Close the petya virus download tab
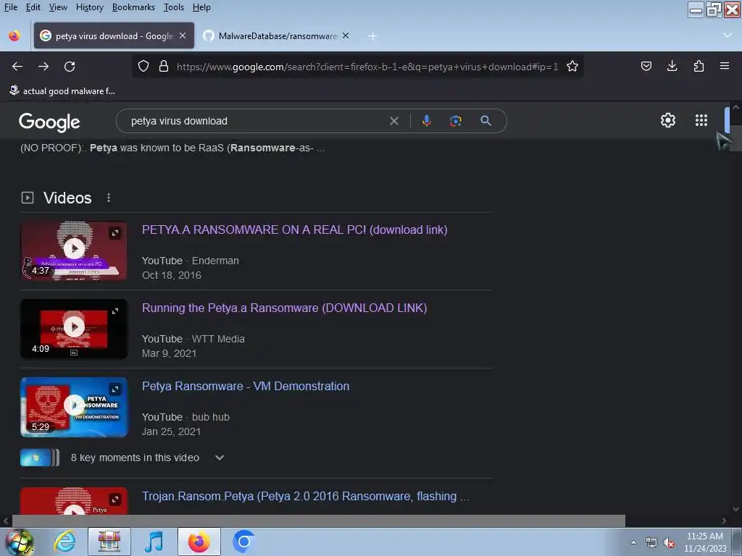This screenshot has height=556, width=742. pos(183,35)
